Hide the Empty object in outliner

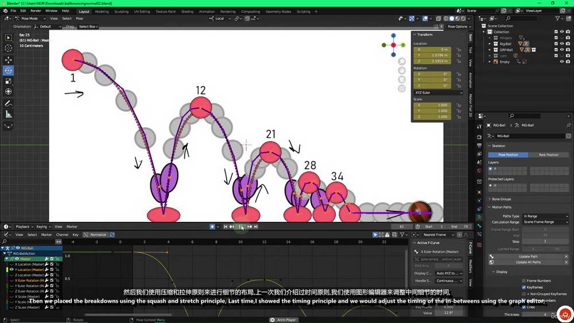[x=562, y=61]
